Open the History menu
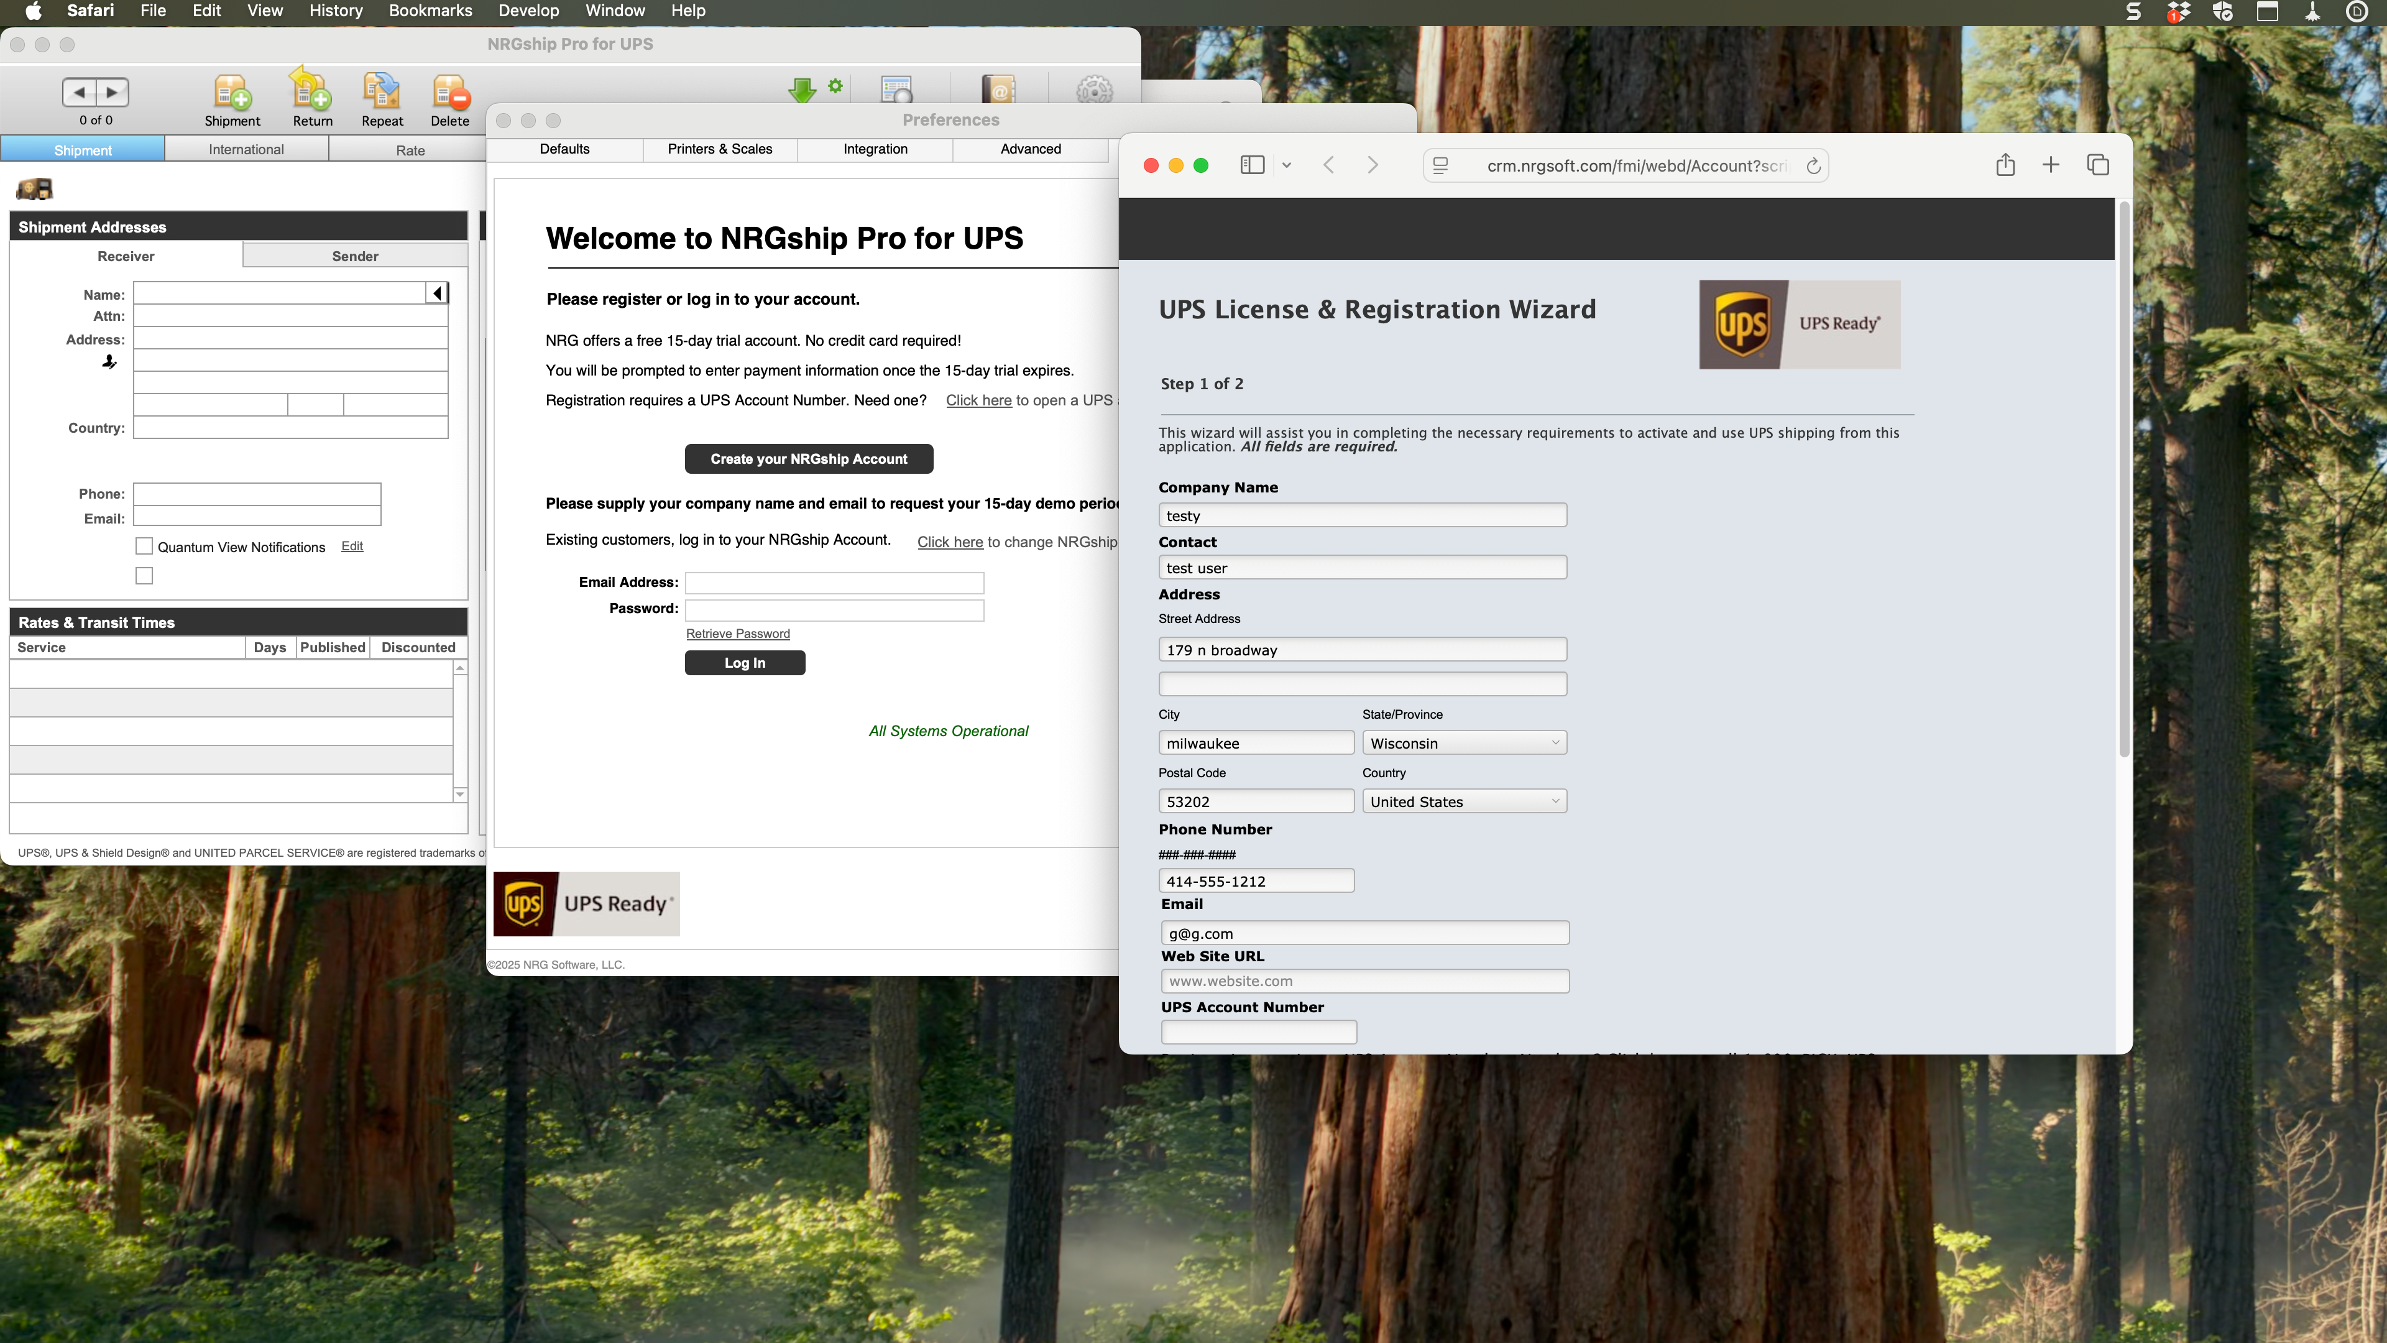The image size is (2387, 1343). coord(336,11)
